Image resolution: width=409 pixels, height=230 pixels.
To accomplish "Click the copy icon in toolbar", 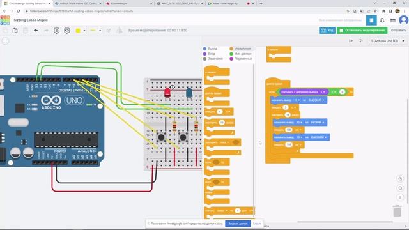I will tap(5, 31).
